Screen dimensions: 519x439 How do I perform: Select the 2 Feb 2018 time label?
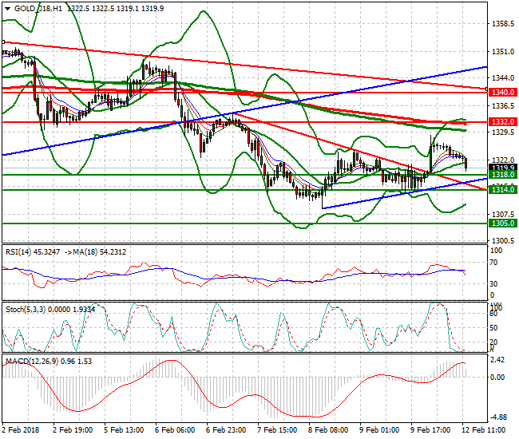pos(21,430)
